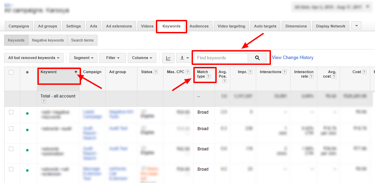The width and height of the screenshot is (375, 183).
Task: Switch to the Videos tab
Action: click(147, 26)
